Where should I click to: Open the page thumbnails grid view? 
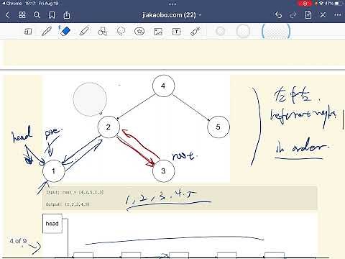[x=22, y=15]
